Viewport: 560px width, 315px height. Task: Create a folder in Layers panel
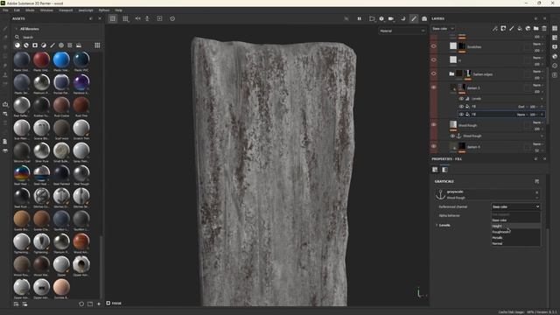click(x=536, y=29)
